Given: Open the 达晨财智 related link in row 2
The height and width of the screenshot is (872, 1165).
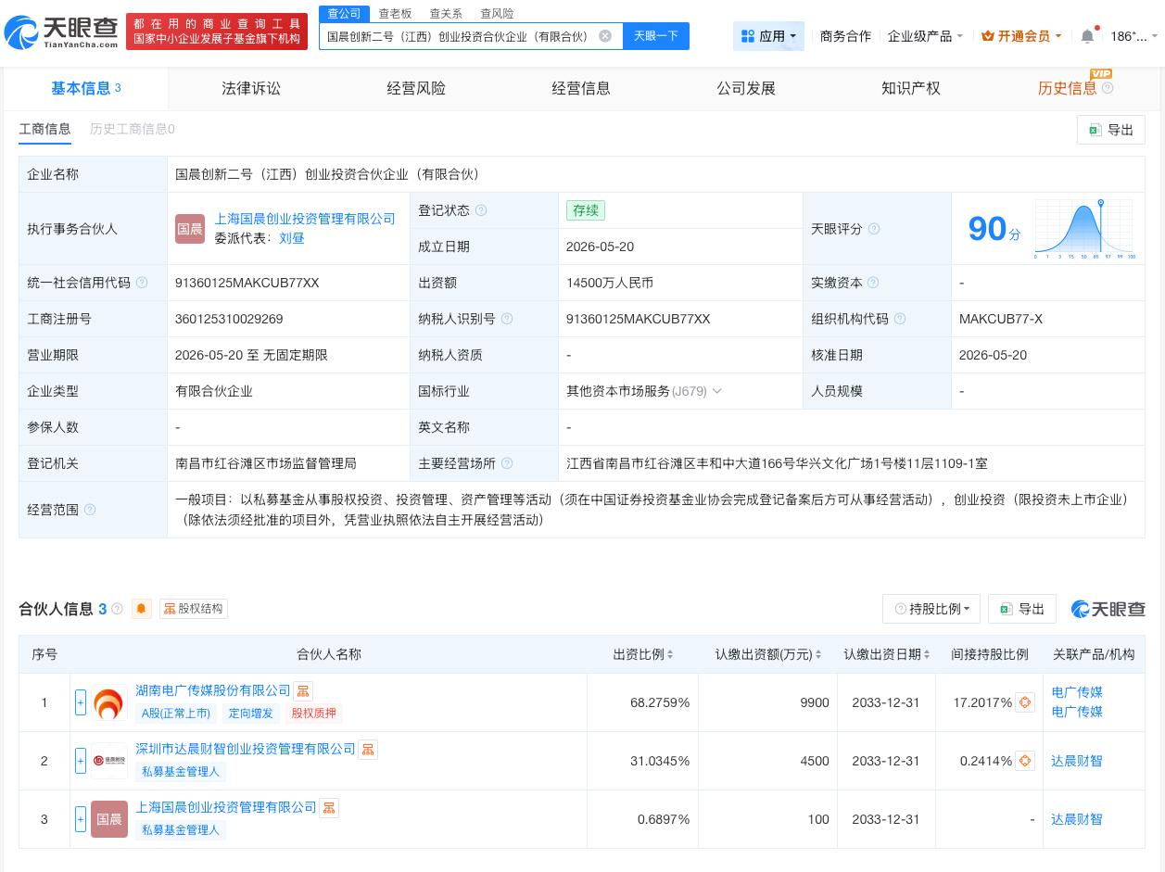Looking at the screenshot, I should (x=1077, y=761).
